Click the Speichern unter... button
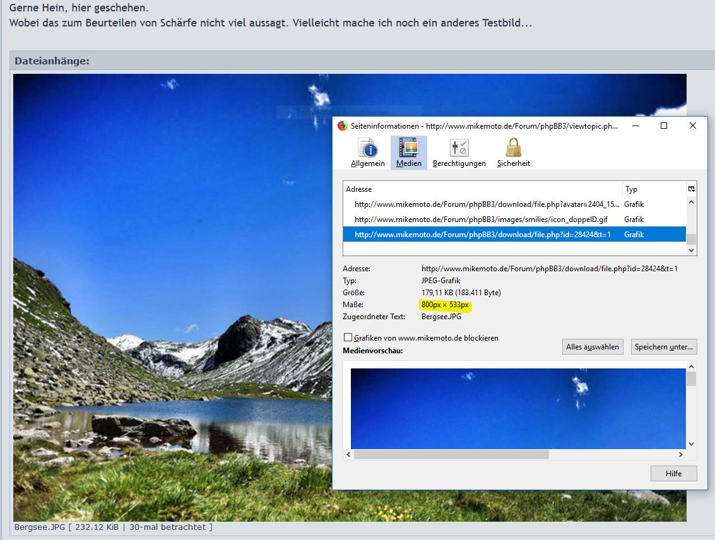715x540 pixels. (x=663, y=346)
